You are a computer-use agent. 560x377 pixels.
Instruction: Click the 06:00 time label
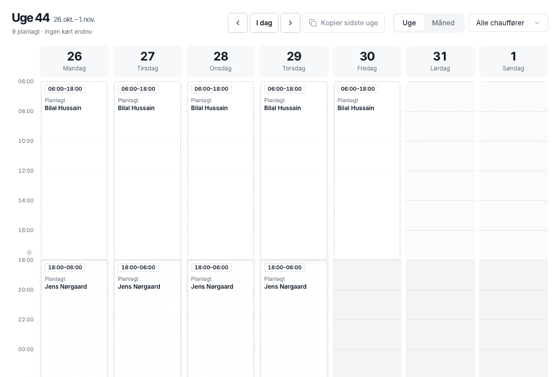(26, 81)
